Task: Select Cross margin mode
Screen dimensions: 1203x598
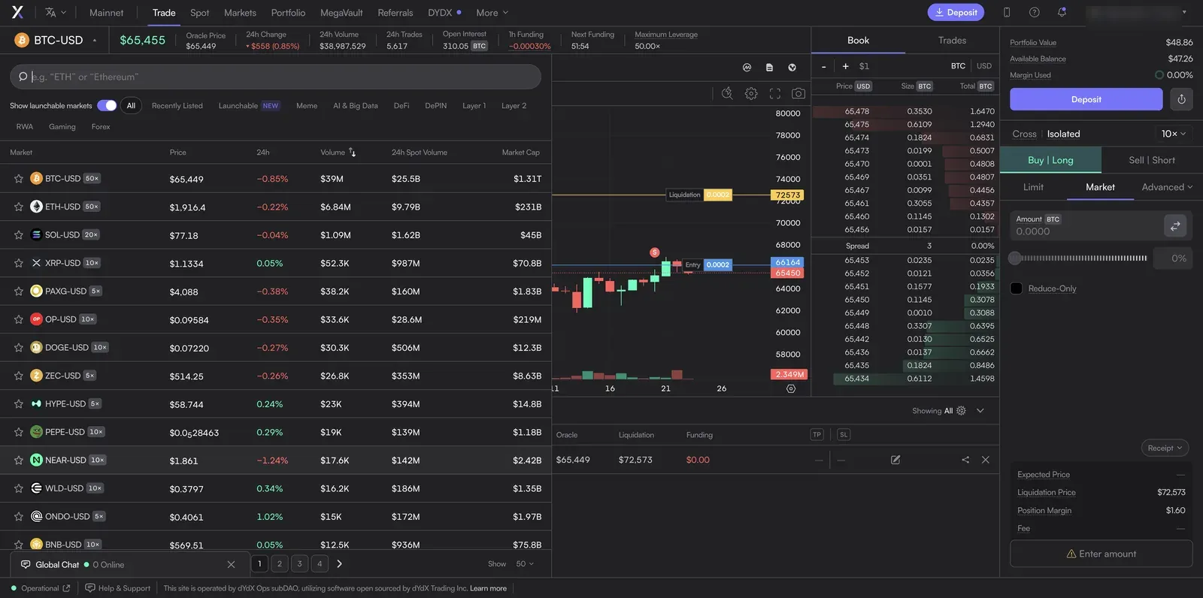Action: pos(1024,134)
